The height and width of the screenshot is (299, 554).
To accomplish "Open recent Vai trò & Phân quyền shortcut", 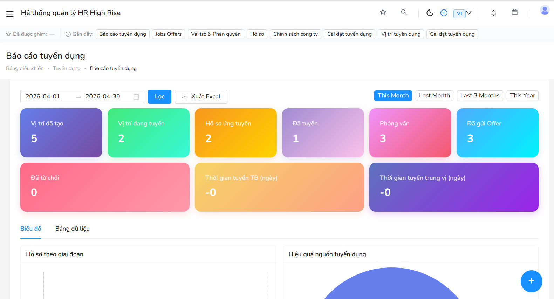I will [x=216, y=34].
